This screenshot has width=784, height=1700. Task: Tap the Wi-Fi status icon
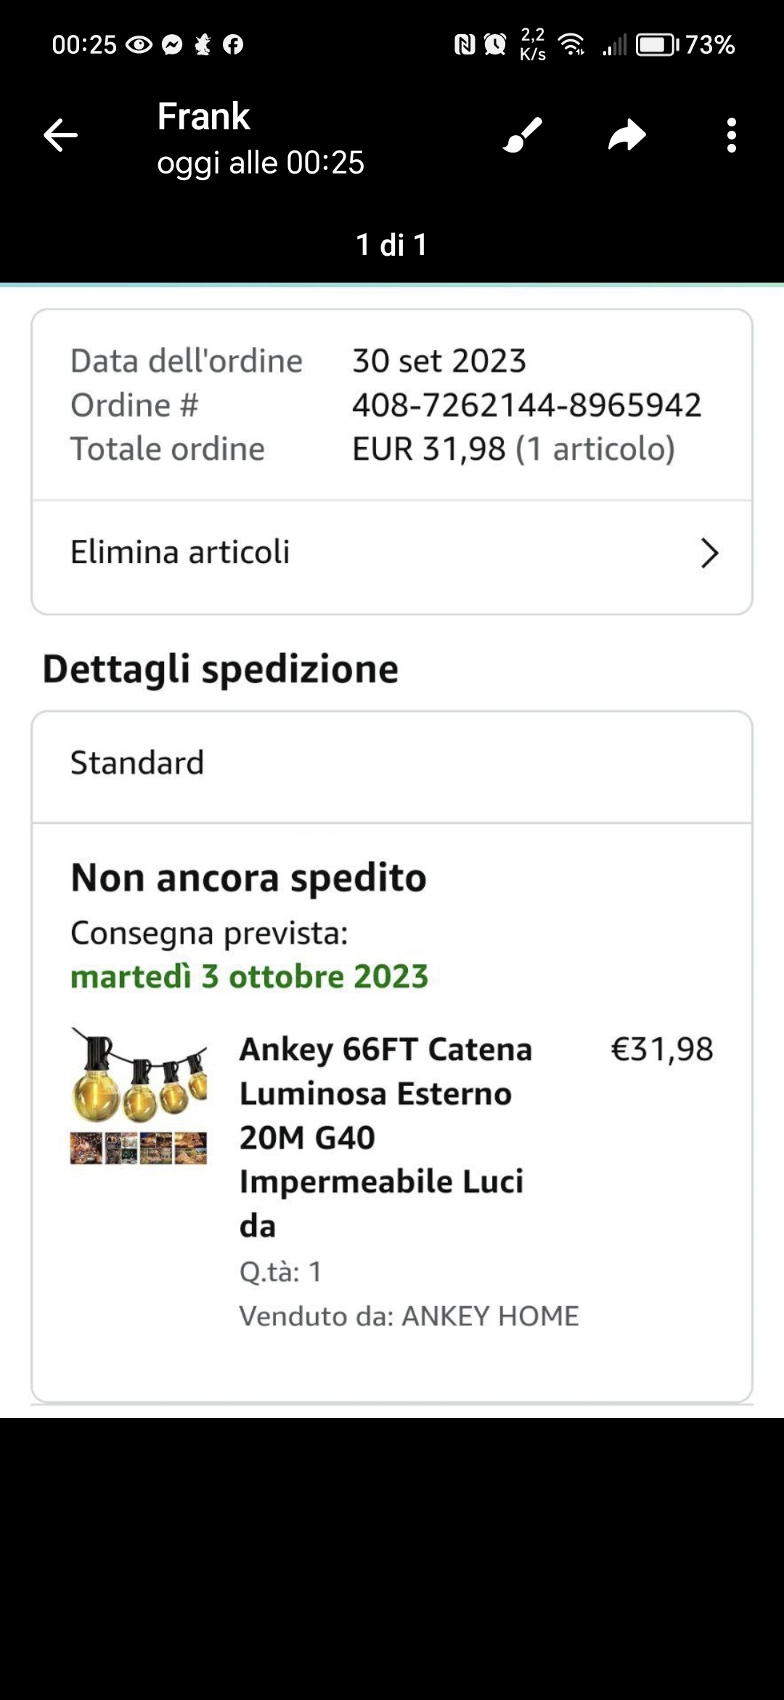(x=572, y=45)
